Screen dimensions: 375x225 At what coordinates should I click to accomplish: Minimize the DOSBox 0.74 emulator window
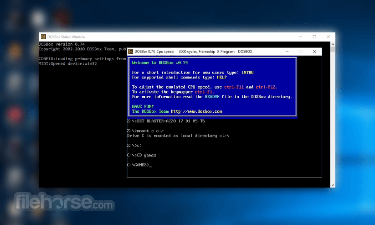point(287,52)
